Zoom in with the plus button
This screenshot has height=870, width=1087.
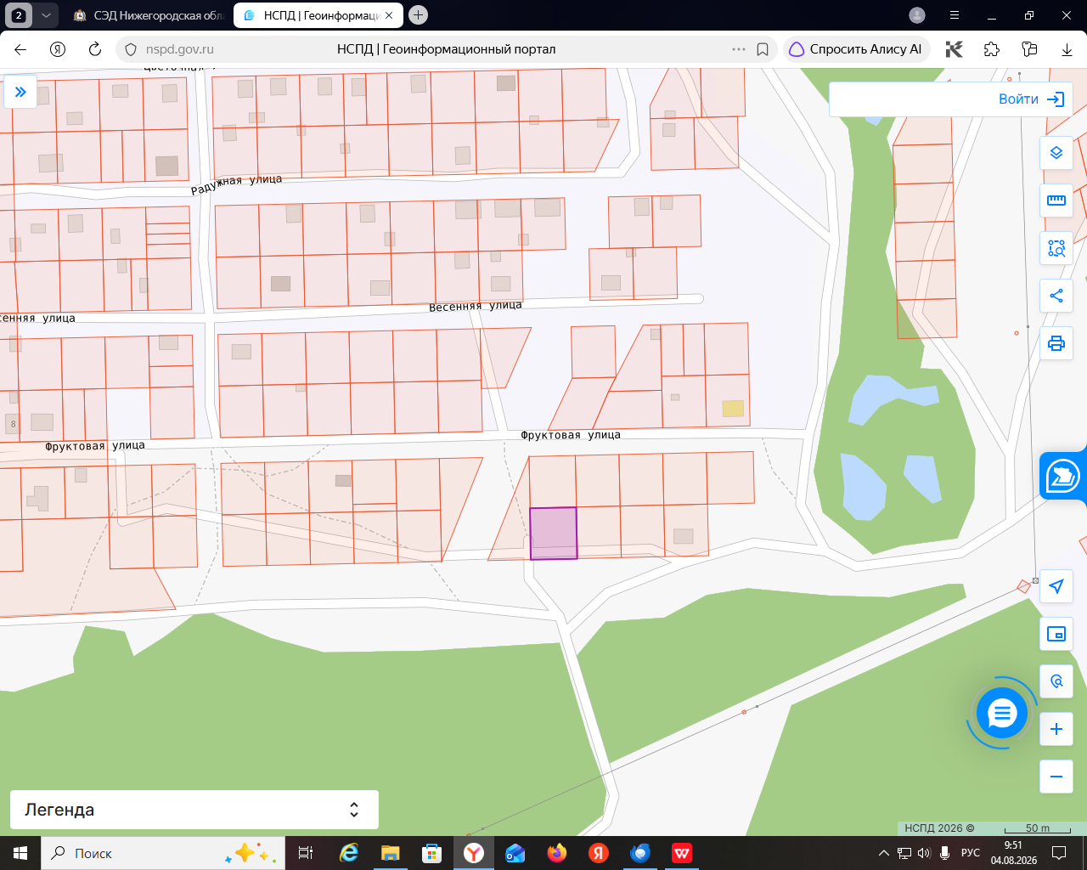[1056, 729]
